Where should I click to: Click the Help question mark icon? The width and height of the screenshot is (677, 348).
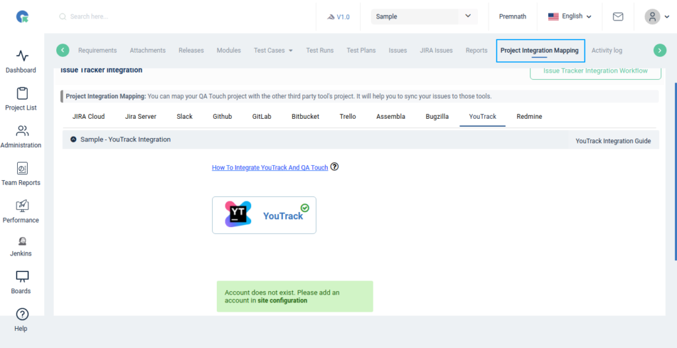tap(22, 314)
